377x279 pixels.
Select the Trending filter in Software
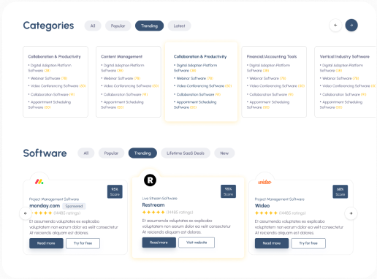[x=142, y=153]
